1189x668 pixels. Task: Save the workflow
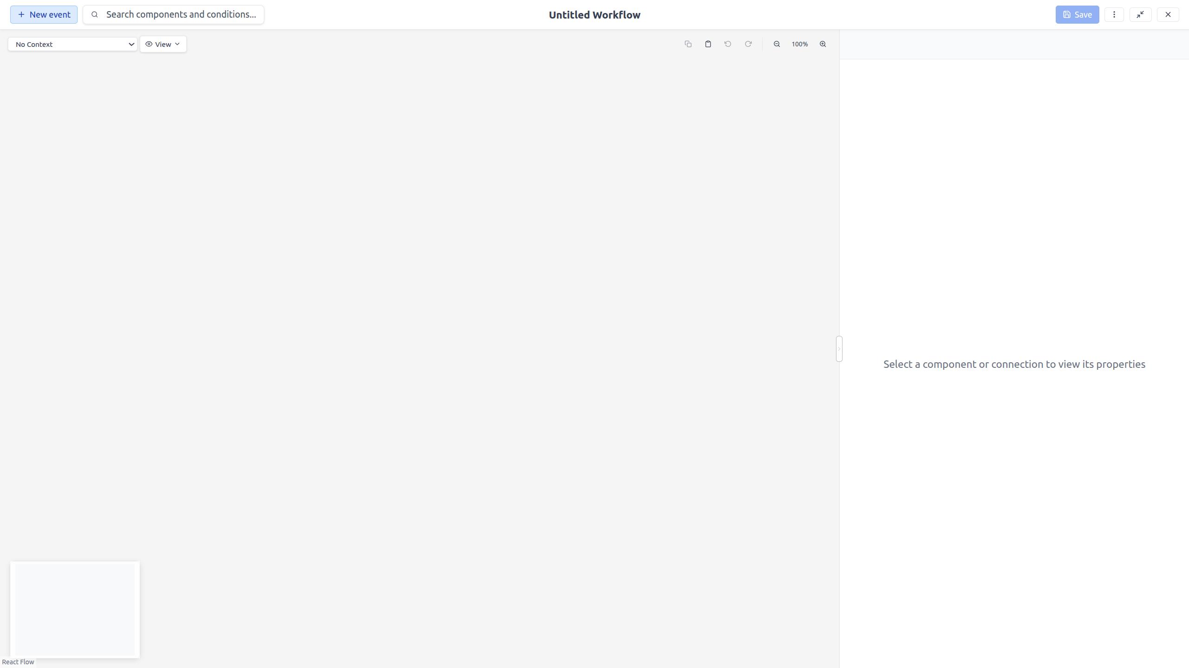[1077, 14]
